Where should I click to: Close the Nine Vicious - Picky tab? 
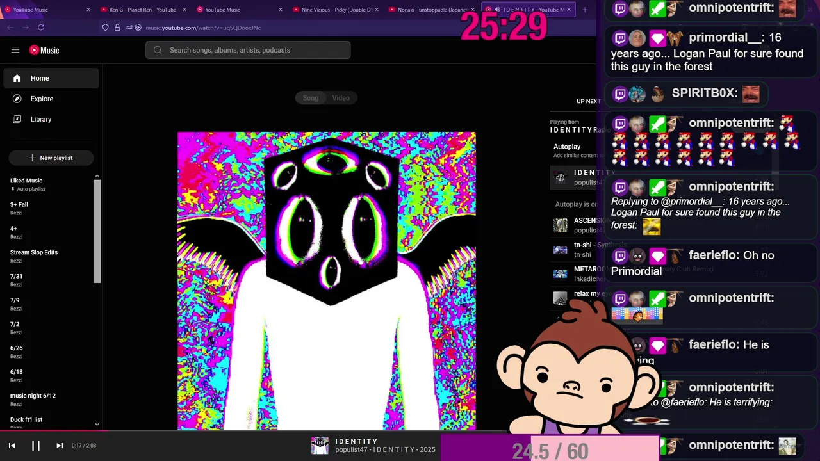click(377, 10)
